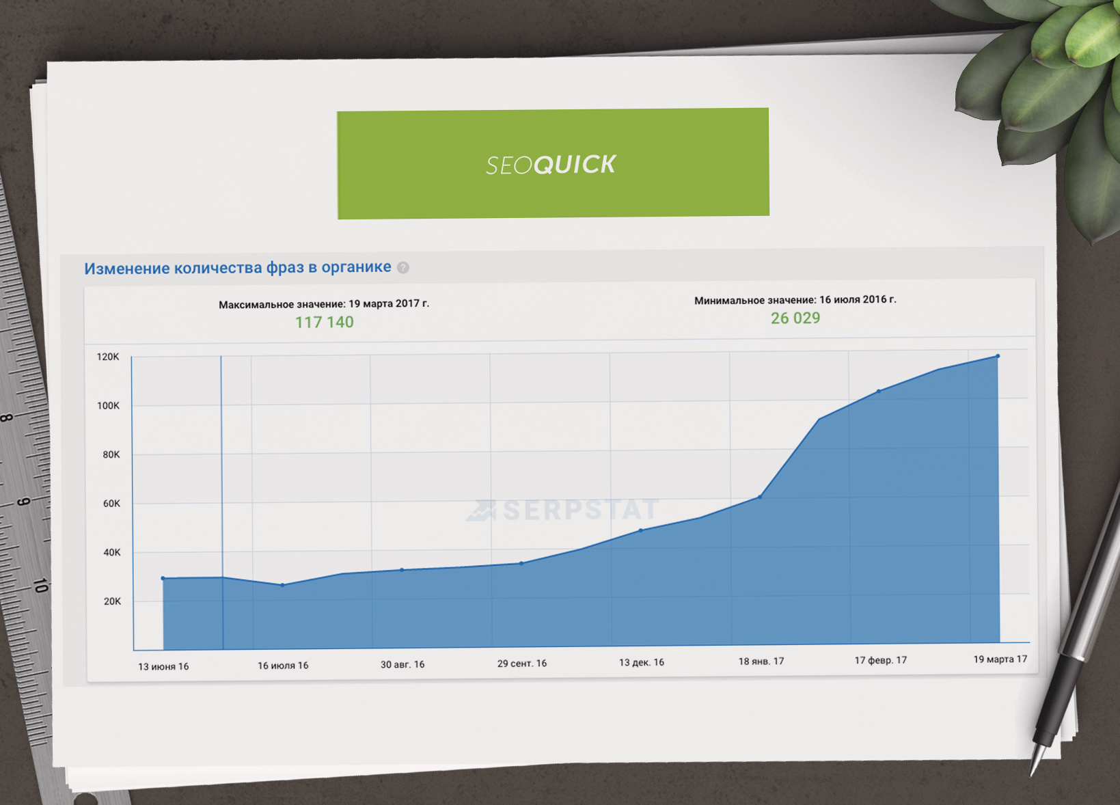
Task: Click the data point at 16 июля 16
Action: (282, 585)
